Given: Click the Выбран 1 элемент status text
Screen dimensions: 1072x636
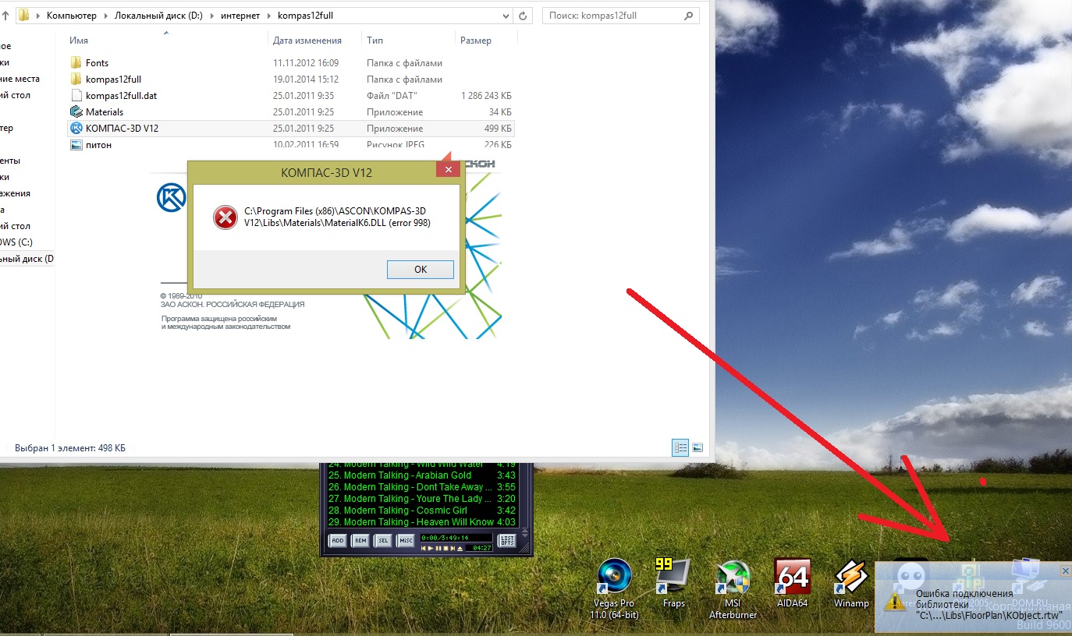Looking at the screenshot, I should [x=70, y=448].
